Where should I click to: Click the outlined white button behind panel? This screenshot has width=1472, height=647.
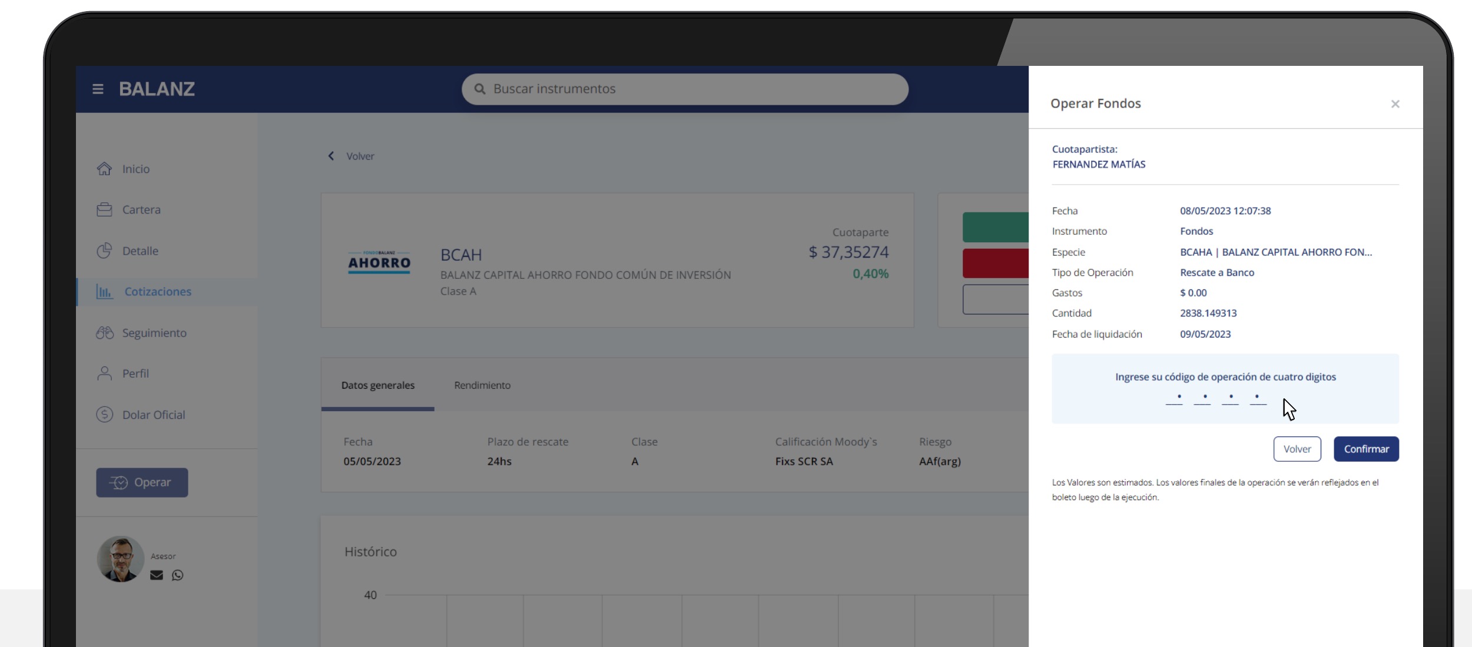(x=996, y=299)
